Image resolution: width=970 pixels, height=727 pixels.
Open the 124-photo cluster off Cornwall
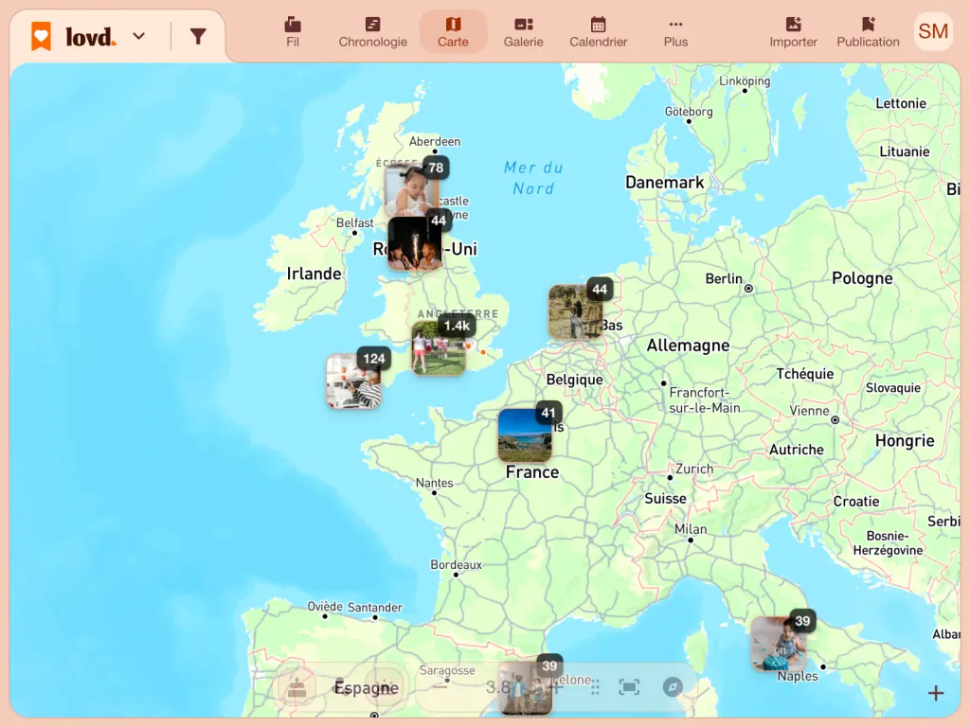(x=354, y=381)
